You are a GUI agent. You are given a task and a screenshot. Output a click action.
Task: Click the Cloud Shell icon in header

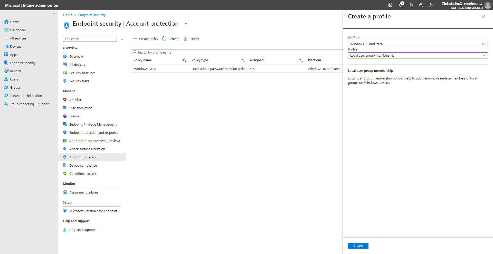point(390,5)
